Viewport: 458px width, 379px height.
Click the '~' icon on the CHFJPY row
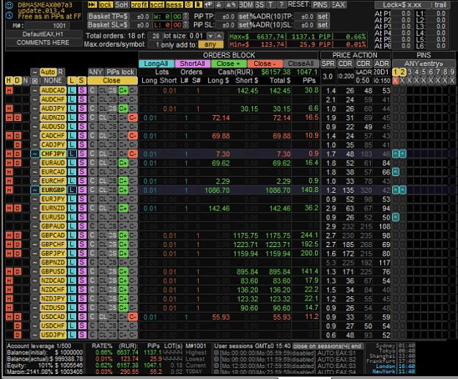[34, 154]
